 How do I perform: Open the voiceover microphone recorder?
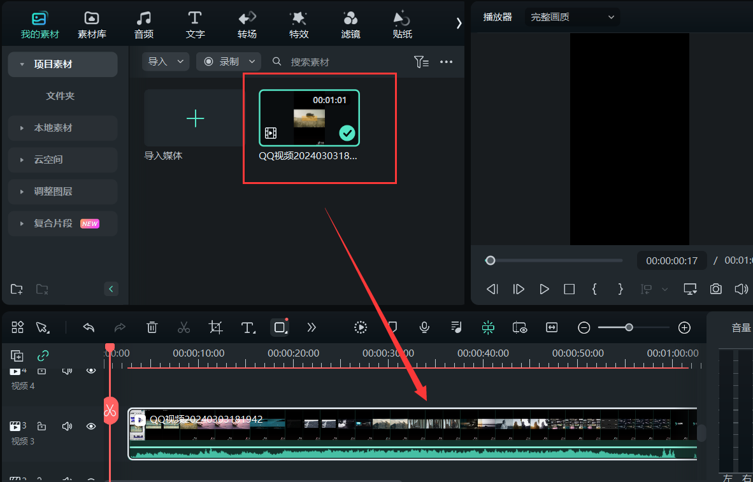click(x=424, y=327)
